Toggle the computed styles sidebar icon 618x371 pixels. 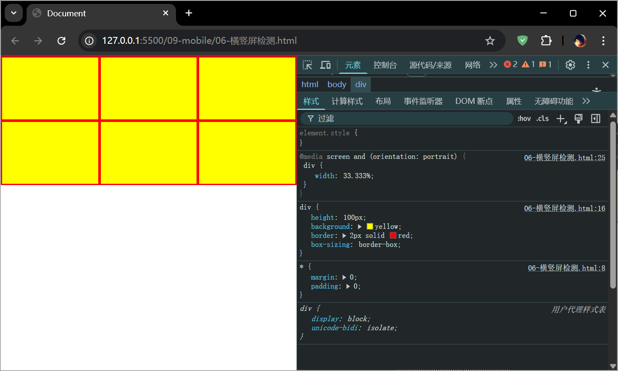coord(596,119)
